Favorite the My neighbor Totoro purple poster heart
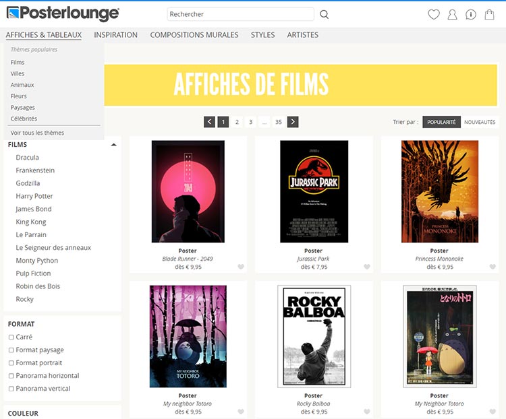This screenshot has width=506, height=419. pos(241,412)
